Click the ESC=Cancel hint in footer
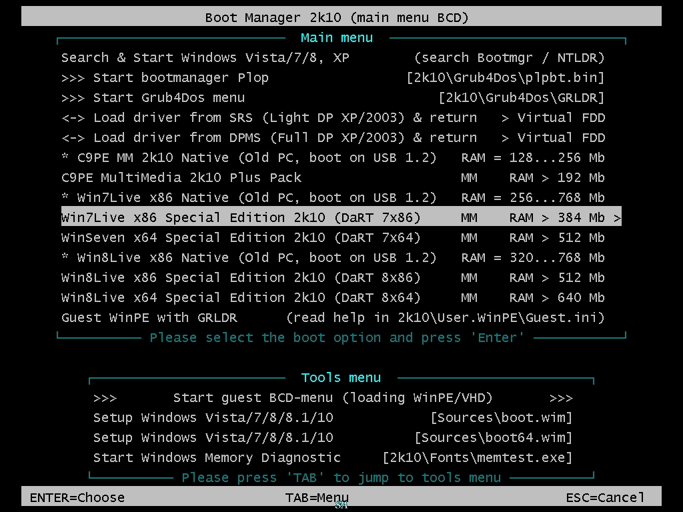 (605, 497)
